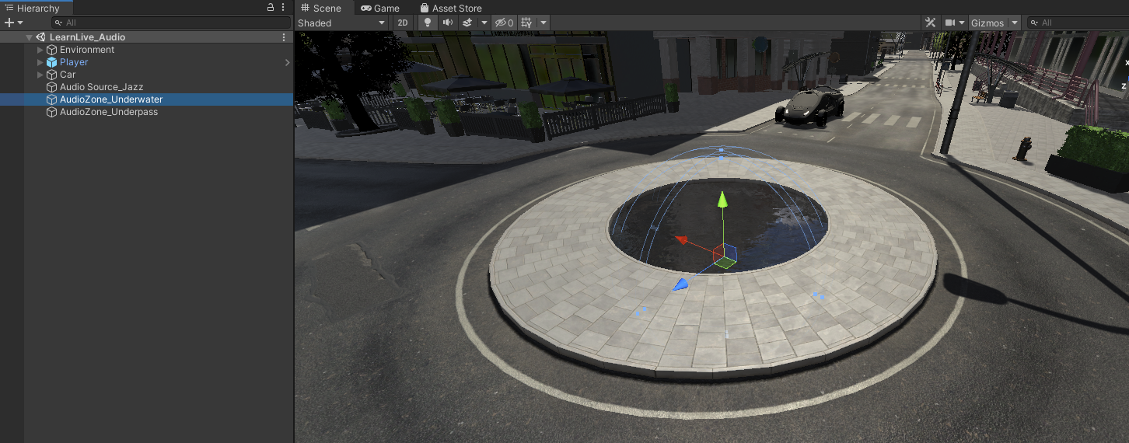This screenshot has width=1129, height=443.
Task: Open the grid settings dropdown arrow
Action: point(544,23)
